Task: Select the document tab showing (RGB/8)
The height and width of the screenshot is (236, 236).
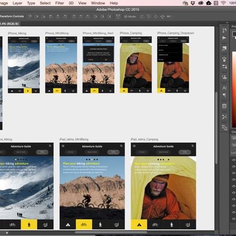Action: [10, 24]
